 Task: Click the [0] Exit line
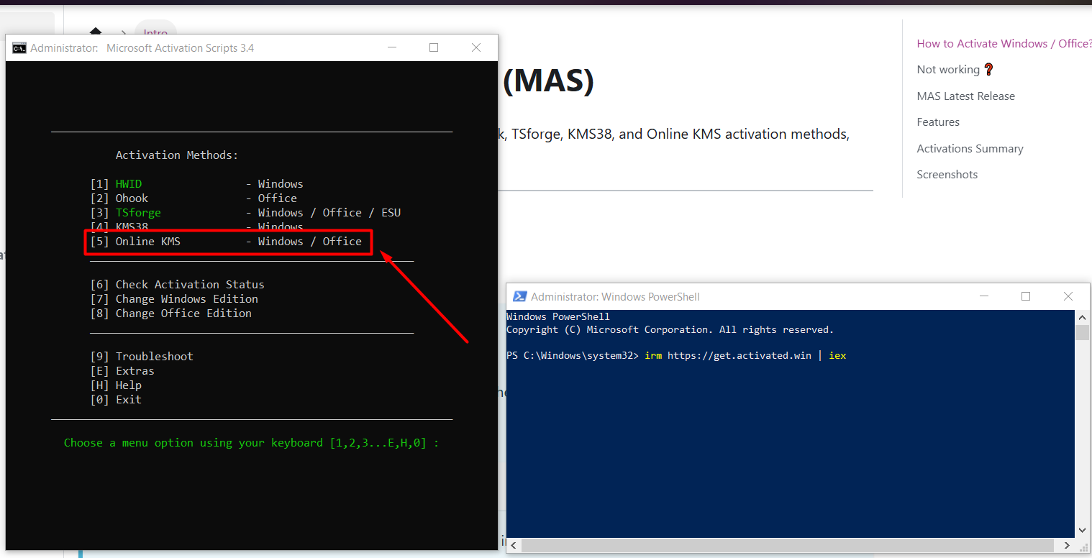116,400
